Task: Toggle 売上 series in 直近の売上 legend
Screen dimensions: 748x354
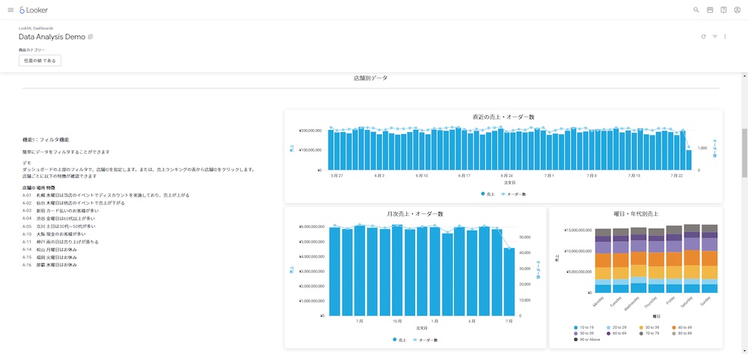Action: [x=487, y=194]
